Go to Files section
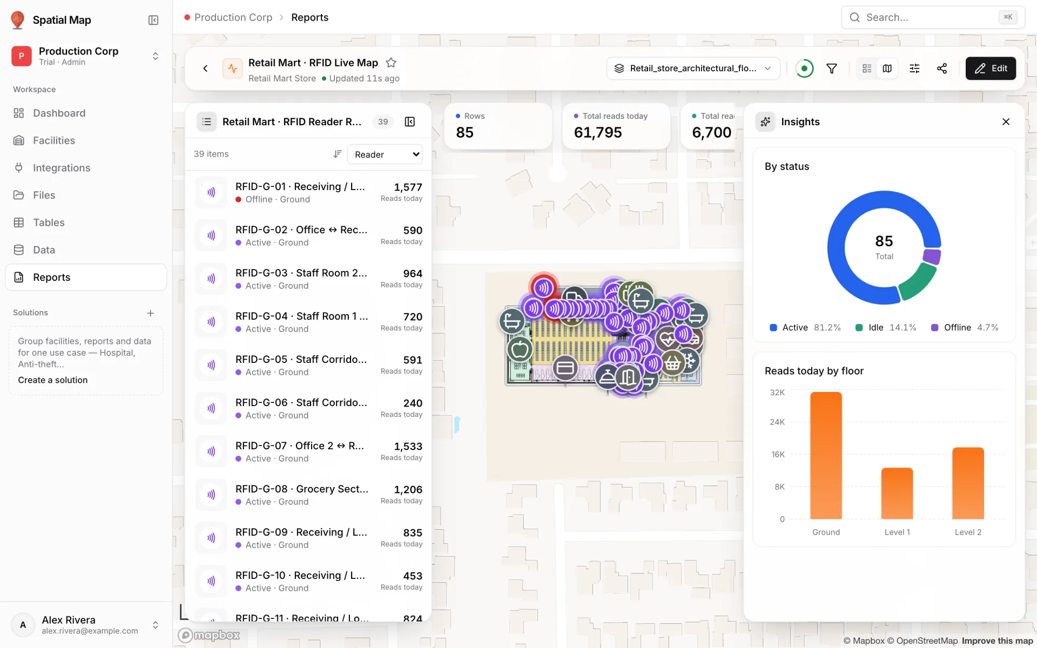The width and height of the screenshot is (1037, 648). (x=86, y=195)
